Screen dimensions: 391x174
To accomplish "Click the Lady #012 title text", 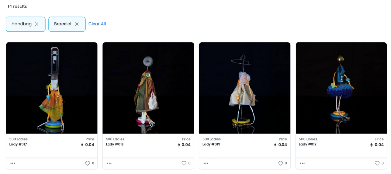I will pyautogui.click(x=308, y=144).
